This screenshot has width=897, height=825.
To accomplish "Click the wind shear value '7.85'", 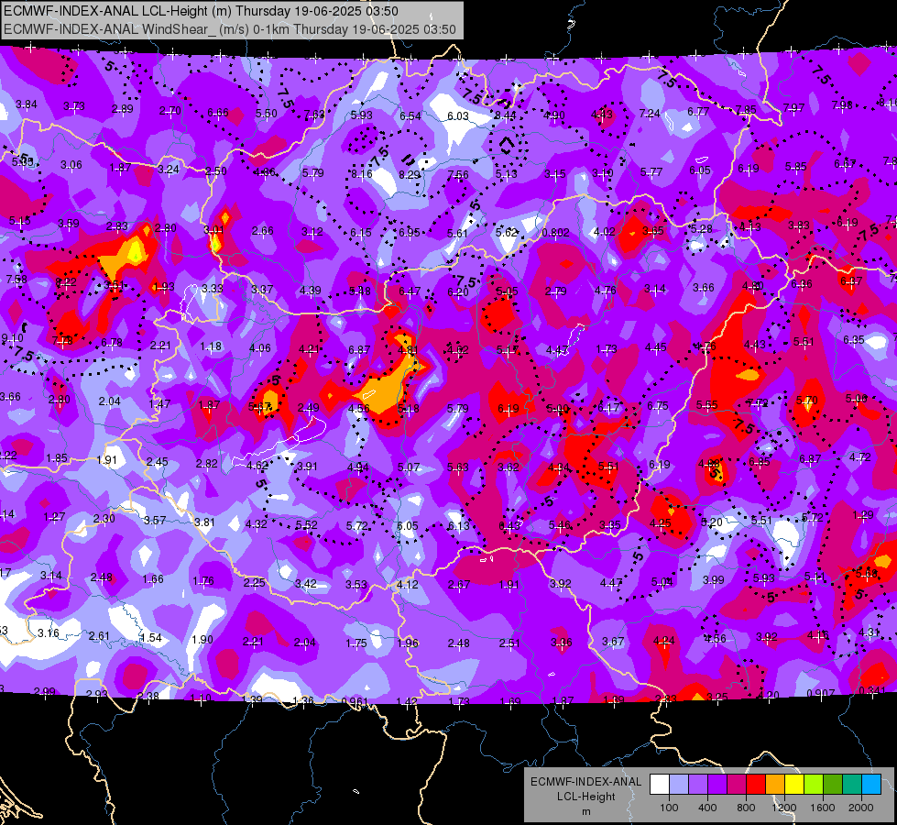I will pos(746,109).
